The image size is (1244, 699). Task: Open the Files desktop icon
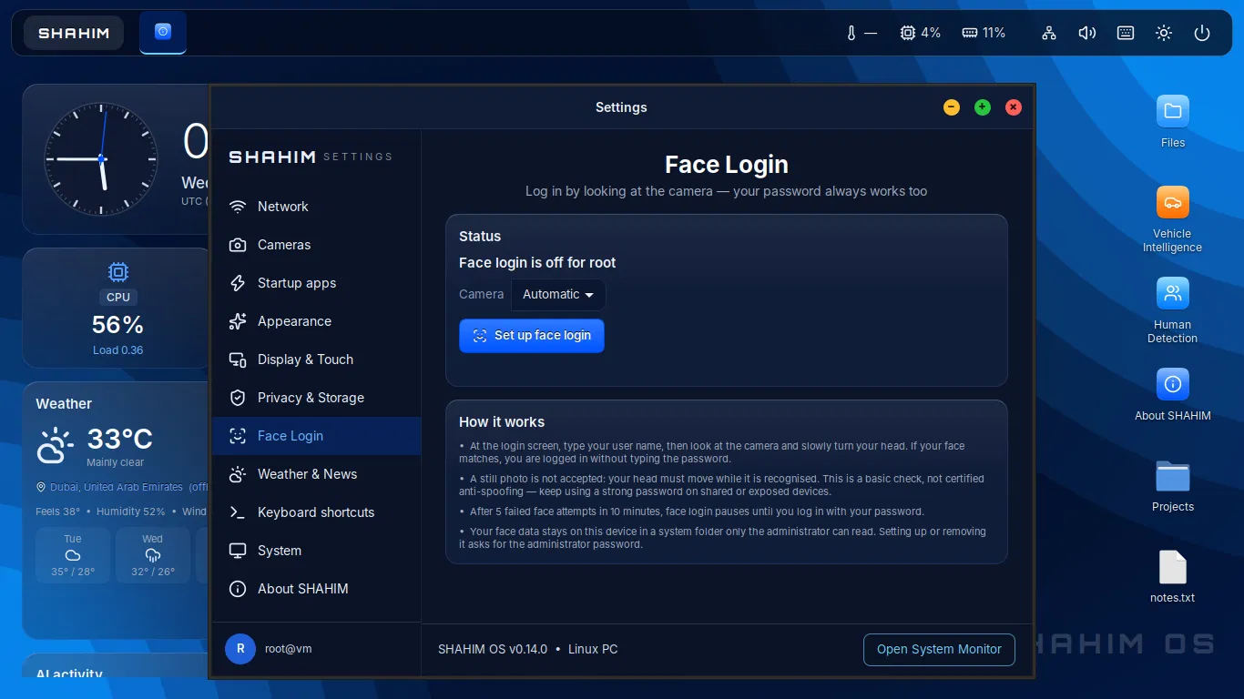pos(1173,111)
